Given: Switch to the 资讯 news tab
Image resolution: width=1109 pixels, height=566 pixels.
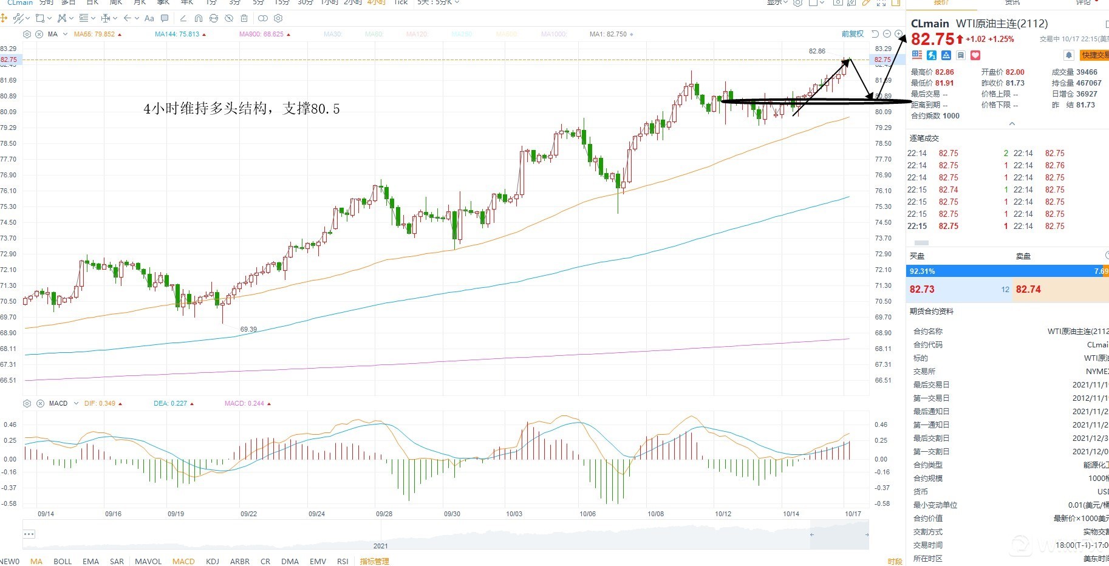Looking at the screenshot, I should pyautogui.click(x=1012, y=2).
